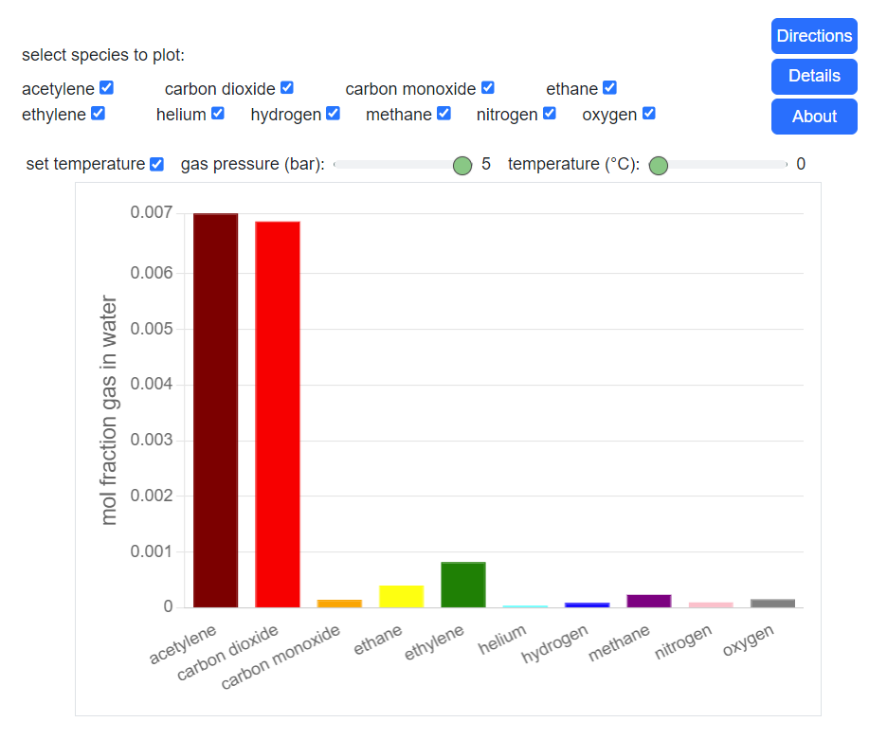Uncheck the acetylene checkbox

tap(106, 88)
